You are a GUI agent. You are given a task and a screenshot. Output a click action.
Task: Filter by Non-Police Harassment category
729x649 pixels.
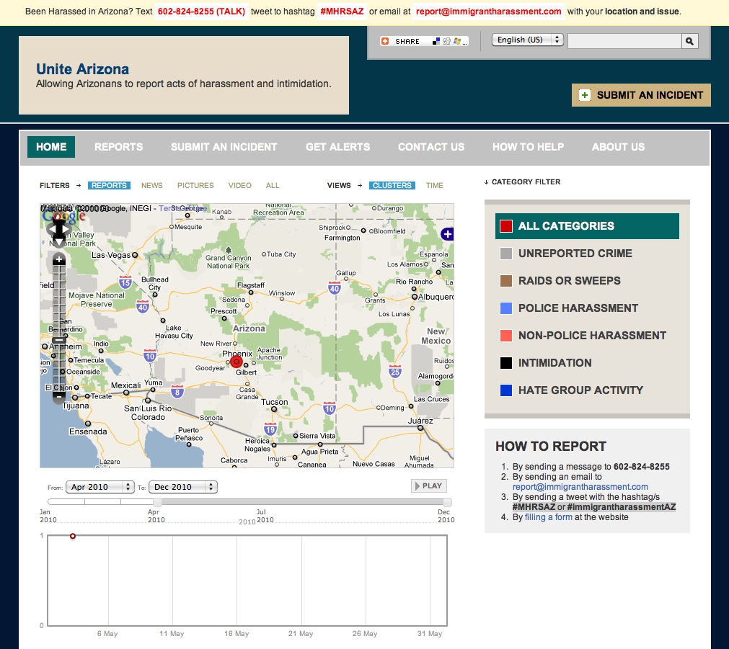(592, 336)
